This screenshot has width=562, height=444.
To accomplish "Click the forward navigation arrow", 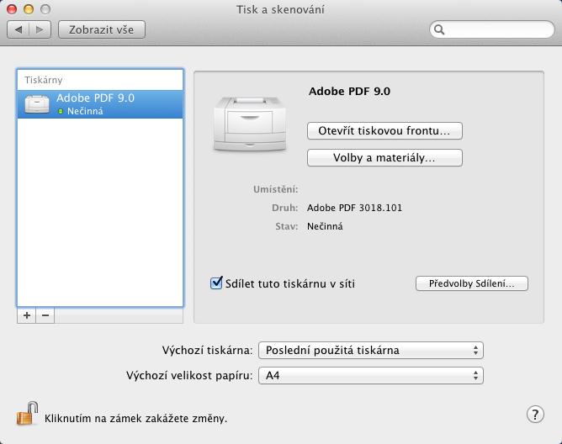I will coord(40,29).
